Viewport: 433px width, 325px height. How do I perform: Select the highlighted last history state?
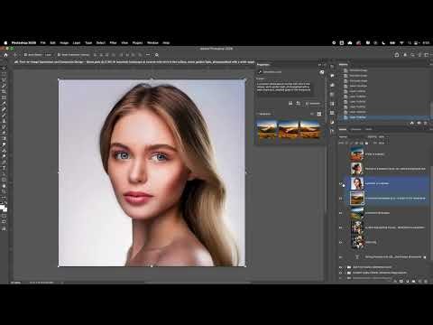click(x=385, y=117)
